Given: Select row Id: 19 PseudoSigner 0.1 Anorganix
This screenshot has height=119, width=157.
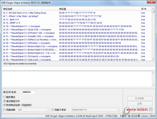Looking at the screenshot, I should [x=77, y=26].
